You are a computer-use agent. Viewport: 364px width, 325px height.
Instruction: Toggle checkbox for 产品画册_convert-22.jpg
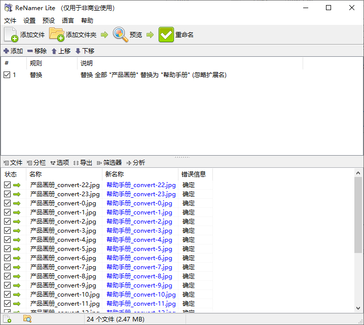(7, 185)
